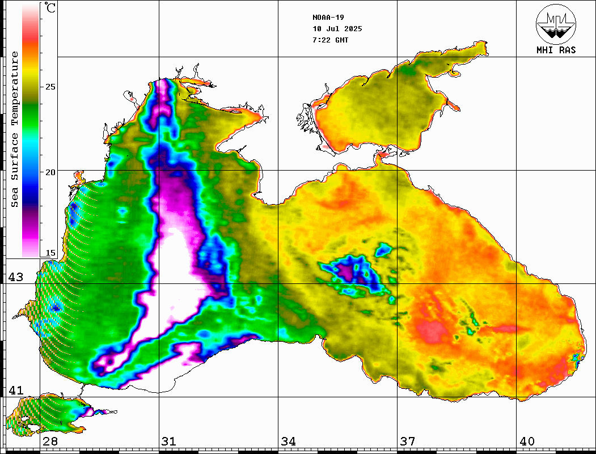This screenshot has width=596, height=454.
Task: Click the MHI RAS logo emblem
Action: pyautogui.click(x=556, y=24)
